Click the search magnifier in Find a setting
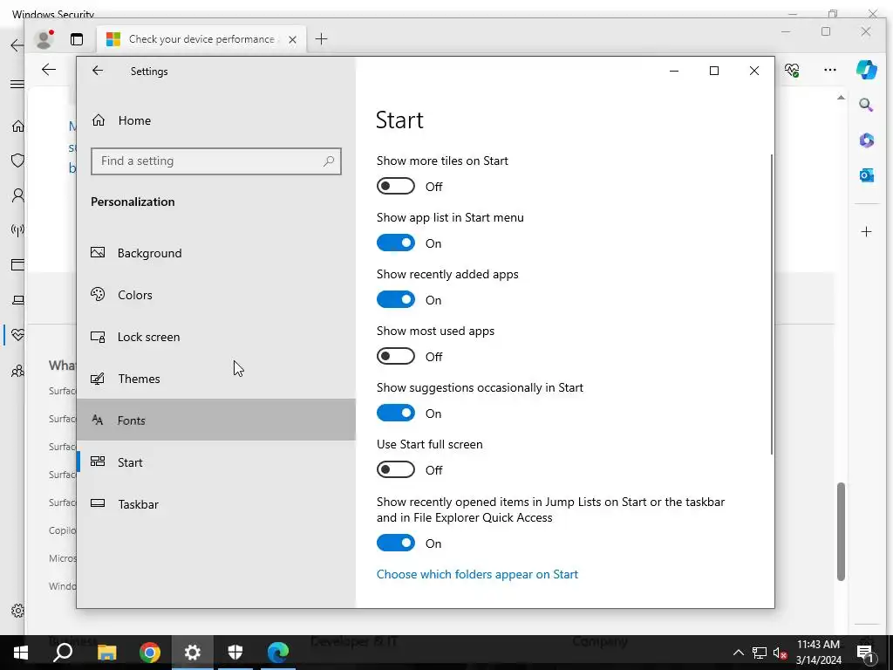 point(329,161)
